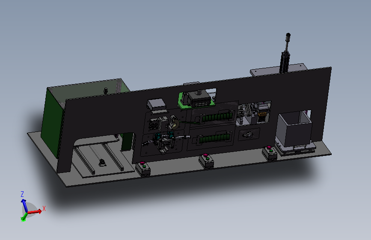This screenshot has width=371, height=240.
Task: Select the small latch part on right panel
Action: coord(248,135)
